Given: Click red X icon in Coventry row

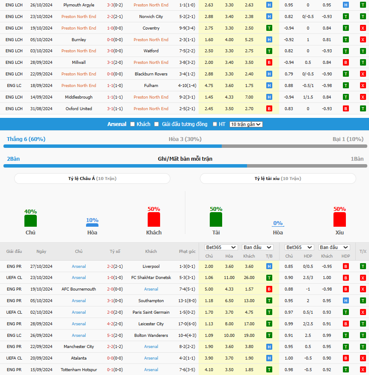Looking at the screenshot, I should [x=363, y=28].
